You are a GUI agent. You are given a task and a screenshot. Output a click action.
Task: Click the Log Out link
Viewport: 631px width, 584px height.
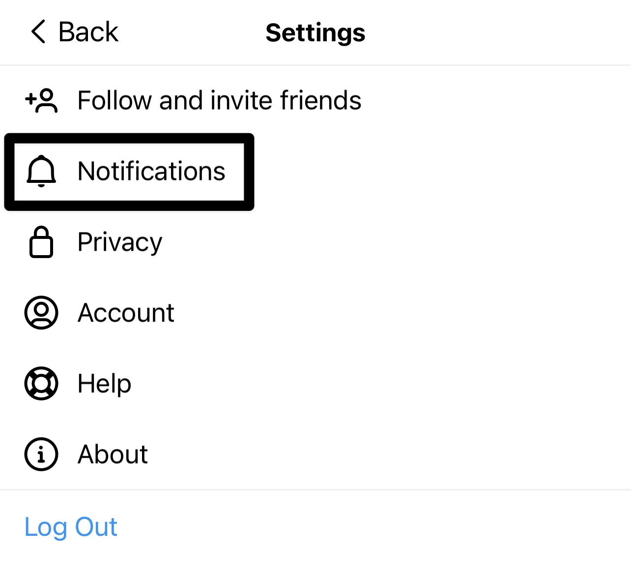[x=71, y=527]
